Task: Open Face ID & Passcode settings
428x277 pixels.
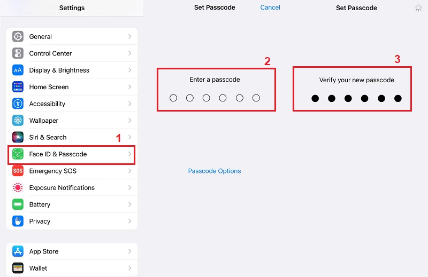Action: (58, 154)
